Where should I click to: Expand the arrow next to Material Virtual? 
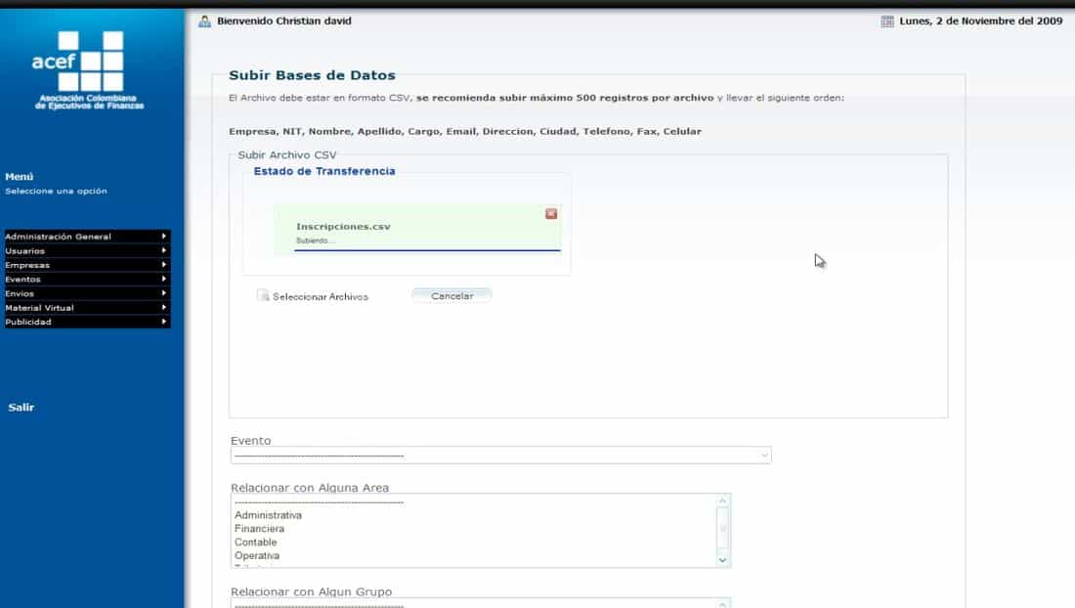(x=164, y=307)
